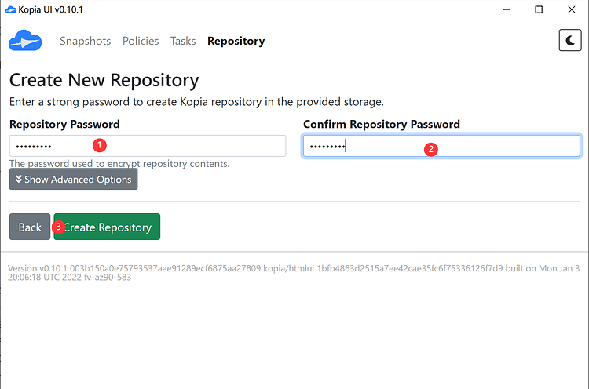
Task: Open the Snapshots tab
Action: click(x=85, y=41)
